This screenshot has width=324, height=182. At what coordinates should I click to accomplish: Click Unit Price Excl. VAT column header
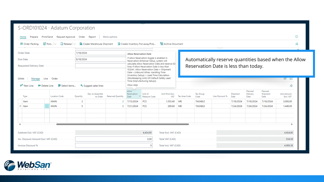(168, 95)
